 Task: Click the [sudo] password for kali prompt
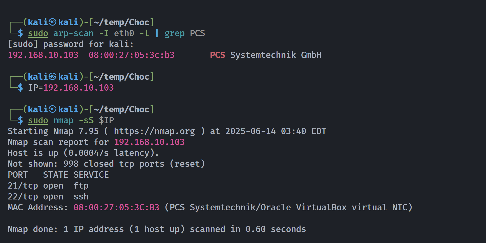click(x=71, y=44)
